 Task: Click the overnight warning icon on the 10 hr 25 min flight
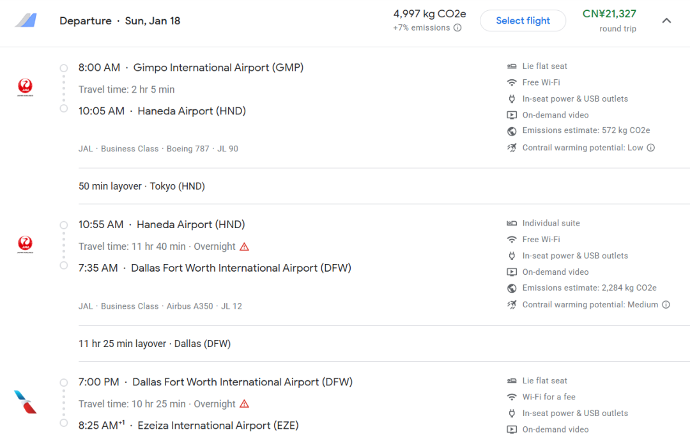[x=244, y=404]
